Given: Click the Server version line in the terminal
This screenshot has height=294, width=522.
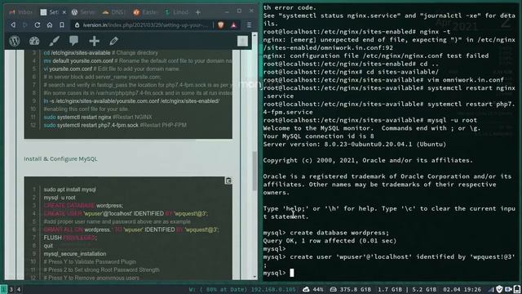Looking at the screenshot, I should tap(355, 145).
